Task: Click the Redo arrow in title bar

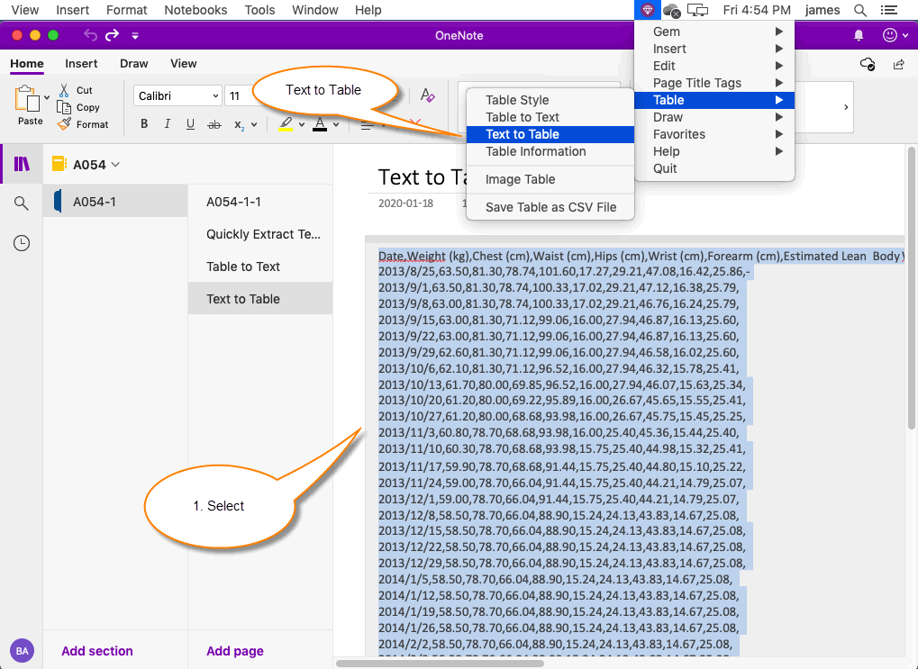Action: click(112, 35)
